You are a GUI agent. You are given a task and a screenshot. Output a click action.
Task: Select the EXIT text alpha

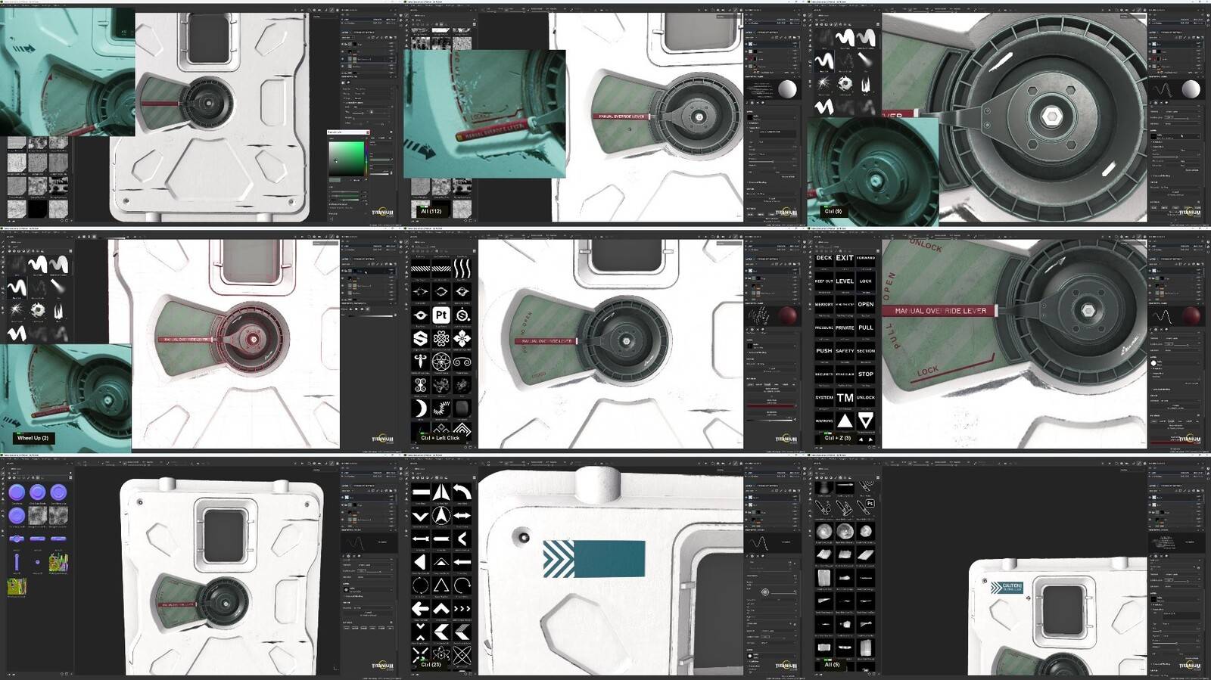(845, 258)
